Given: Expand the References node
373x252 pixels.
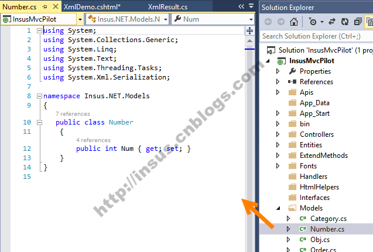Looking at the screenshot, I should click(x=278, y=82).
